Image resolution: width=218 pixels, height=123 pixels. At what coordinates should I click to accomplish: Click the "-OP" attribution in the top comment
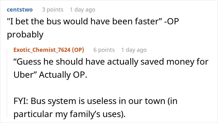click(171, 22)
